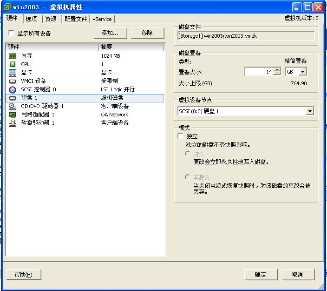Maximize the win2003 properties window
327x291 pixels.
(x=307, y=7)
